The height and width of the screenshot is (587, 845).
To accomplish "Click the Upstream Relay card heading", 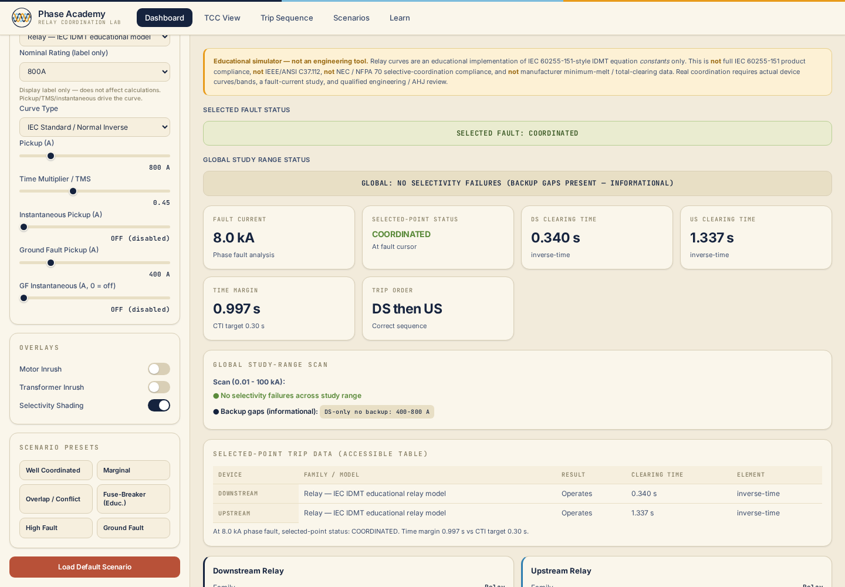I will pyautogui.click(x=561, y=571).
